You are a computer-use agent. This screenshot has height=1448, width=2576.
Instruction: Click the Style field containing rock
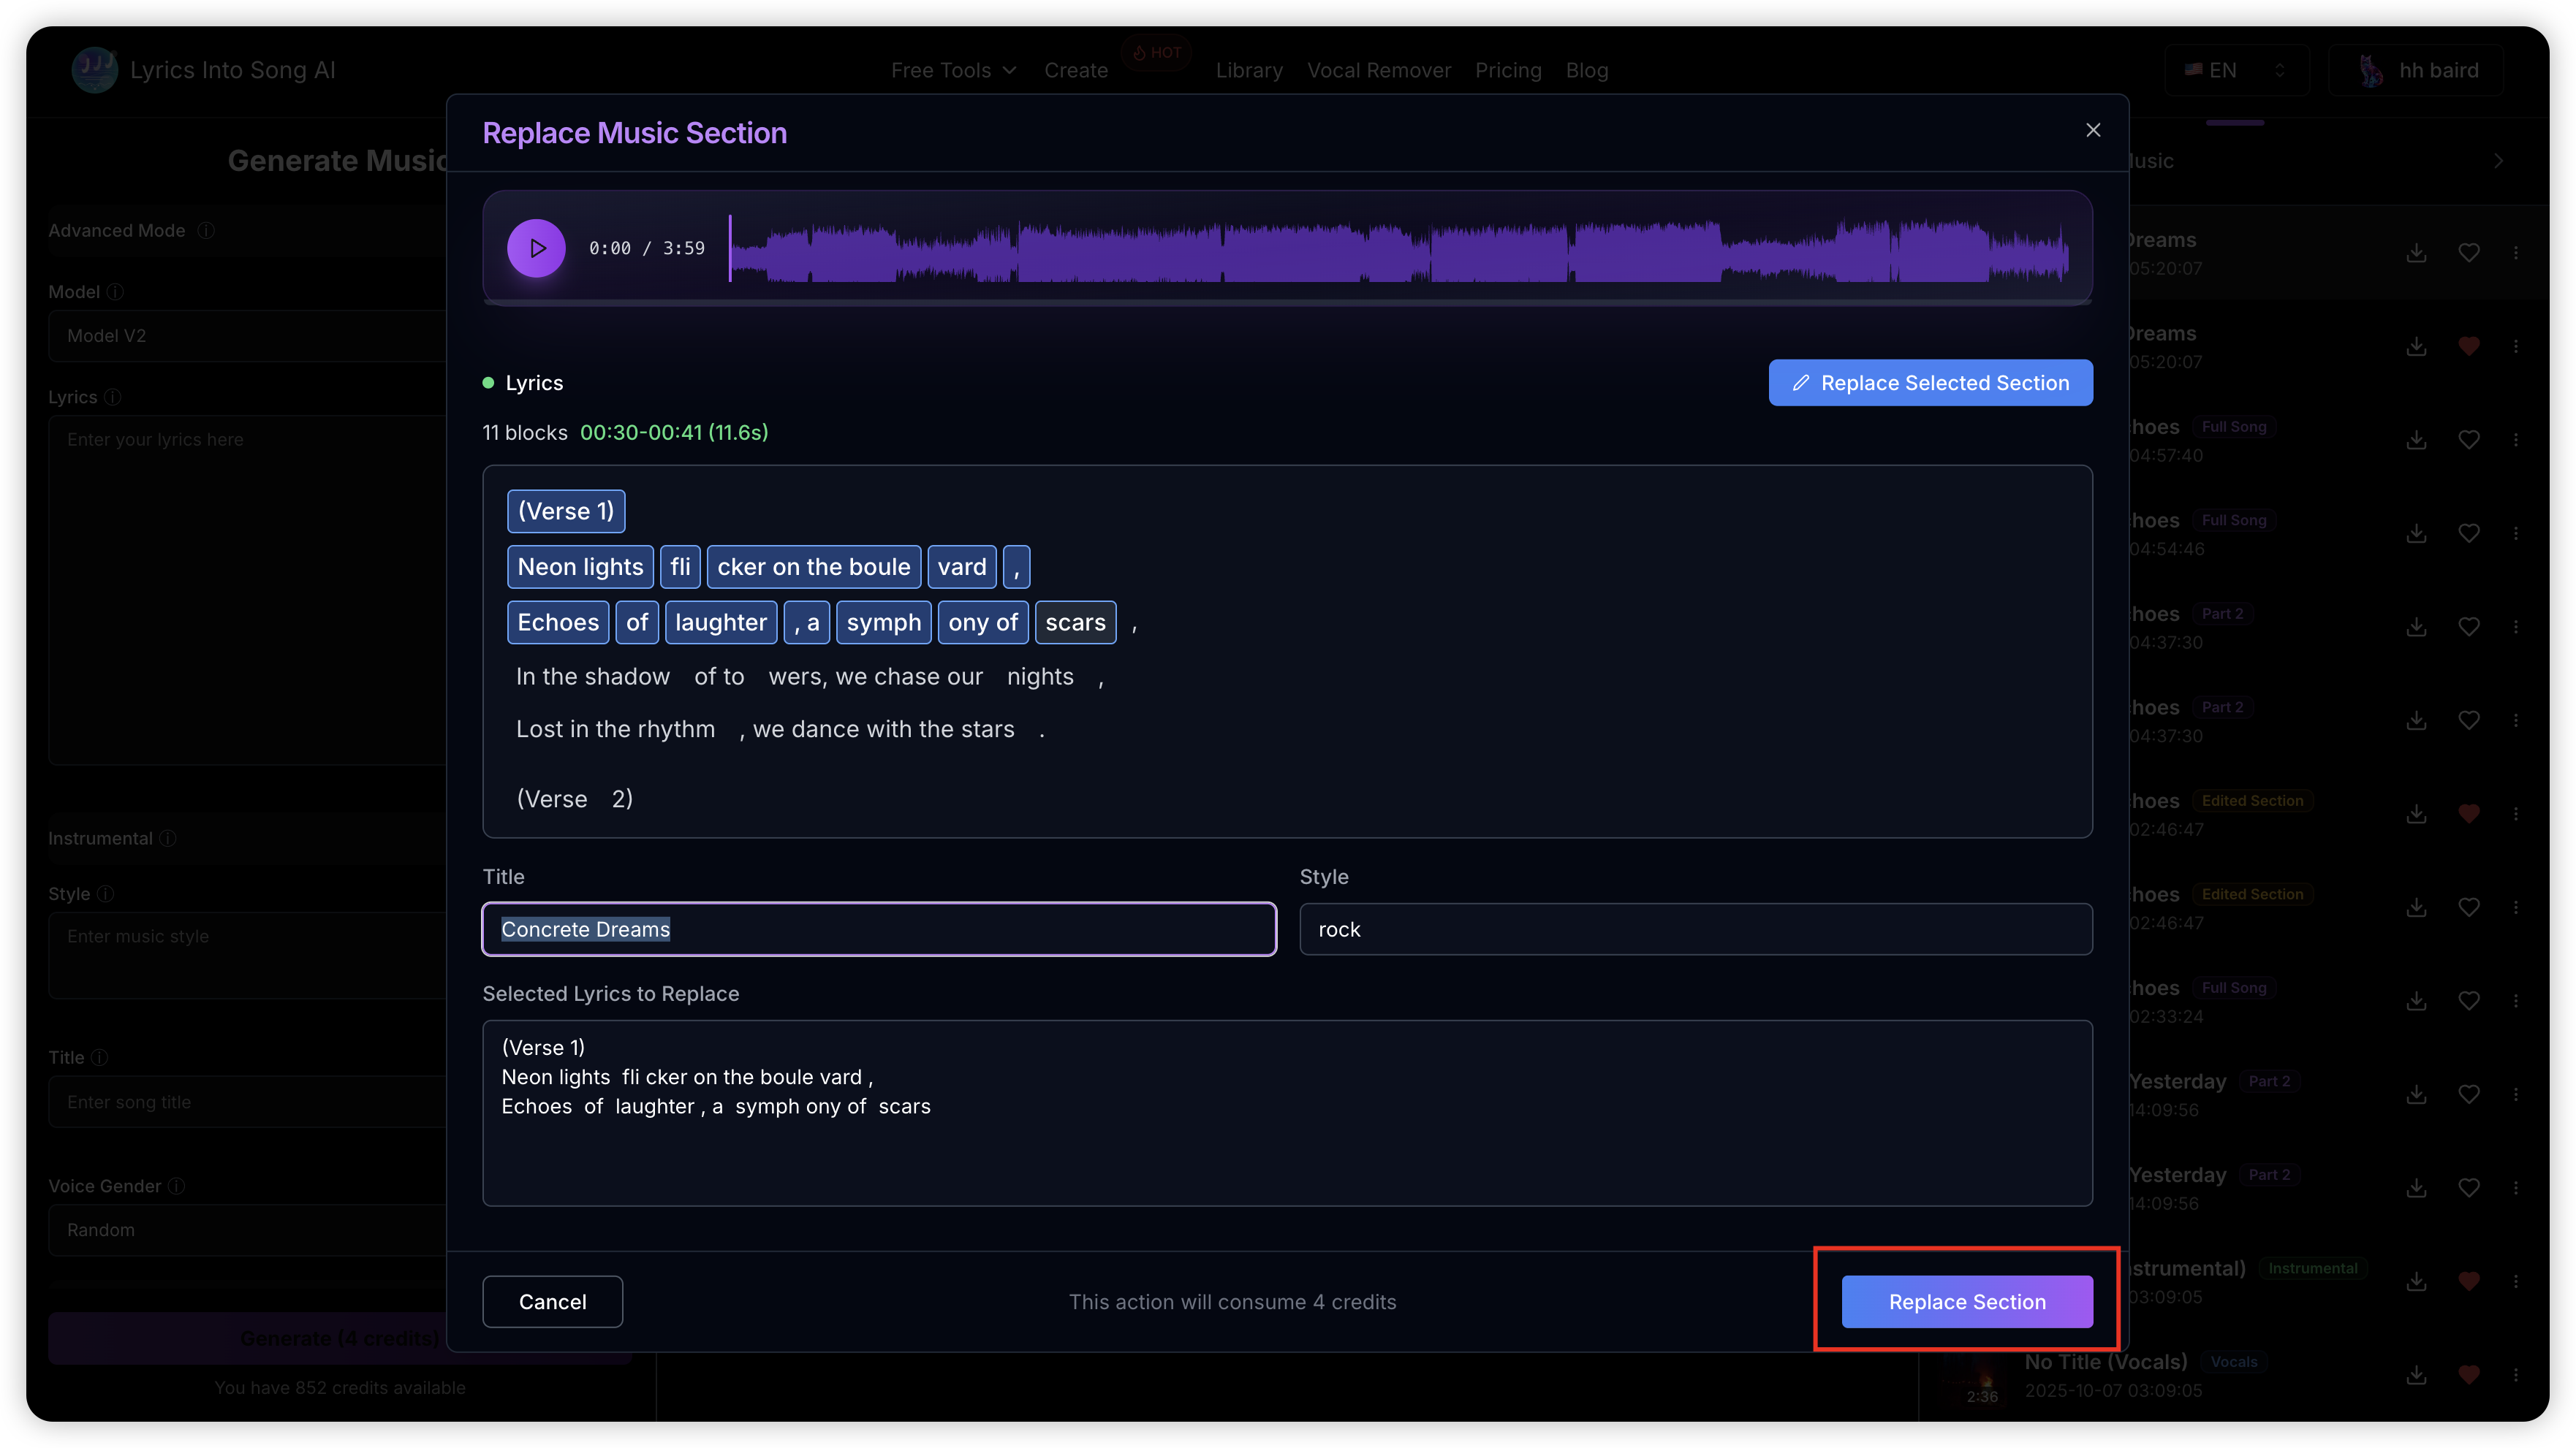[x=1695, y=929]
